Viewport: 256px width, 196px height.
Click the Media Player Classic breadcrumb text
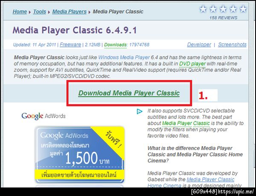pos(118,12)
